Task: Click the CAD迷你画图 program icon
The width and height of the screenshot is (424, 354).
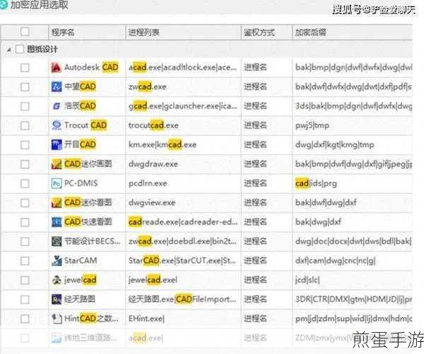Action: pyautogui.click(x=57, y=164)
